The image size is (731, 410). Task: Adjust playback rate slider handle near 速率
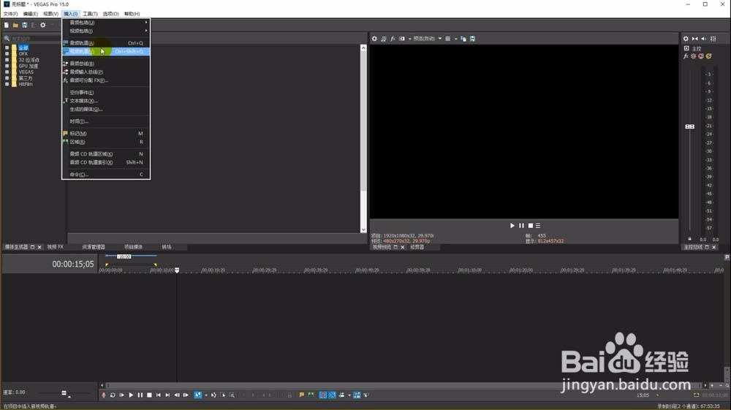pyautogui.click(x=64, y=392)
